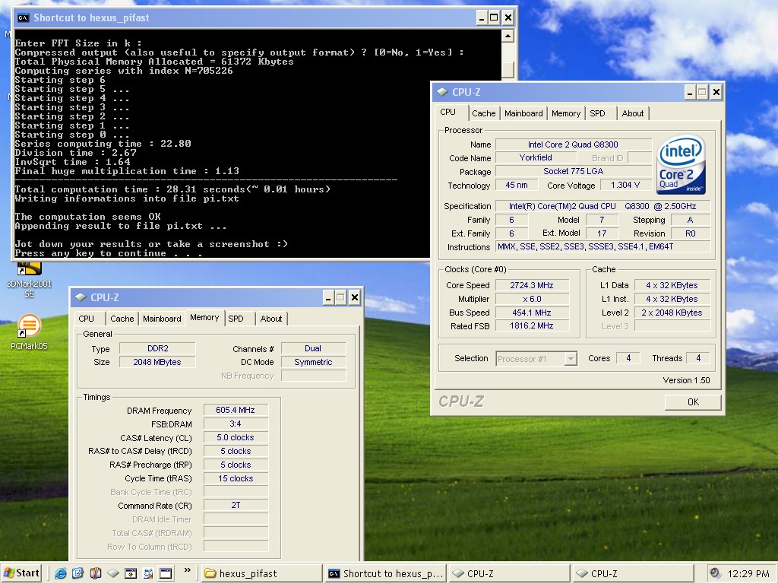Click the scroll-up arrow in console window

(x=508, y=36)
